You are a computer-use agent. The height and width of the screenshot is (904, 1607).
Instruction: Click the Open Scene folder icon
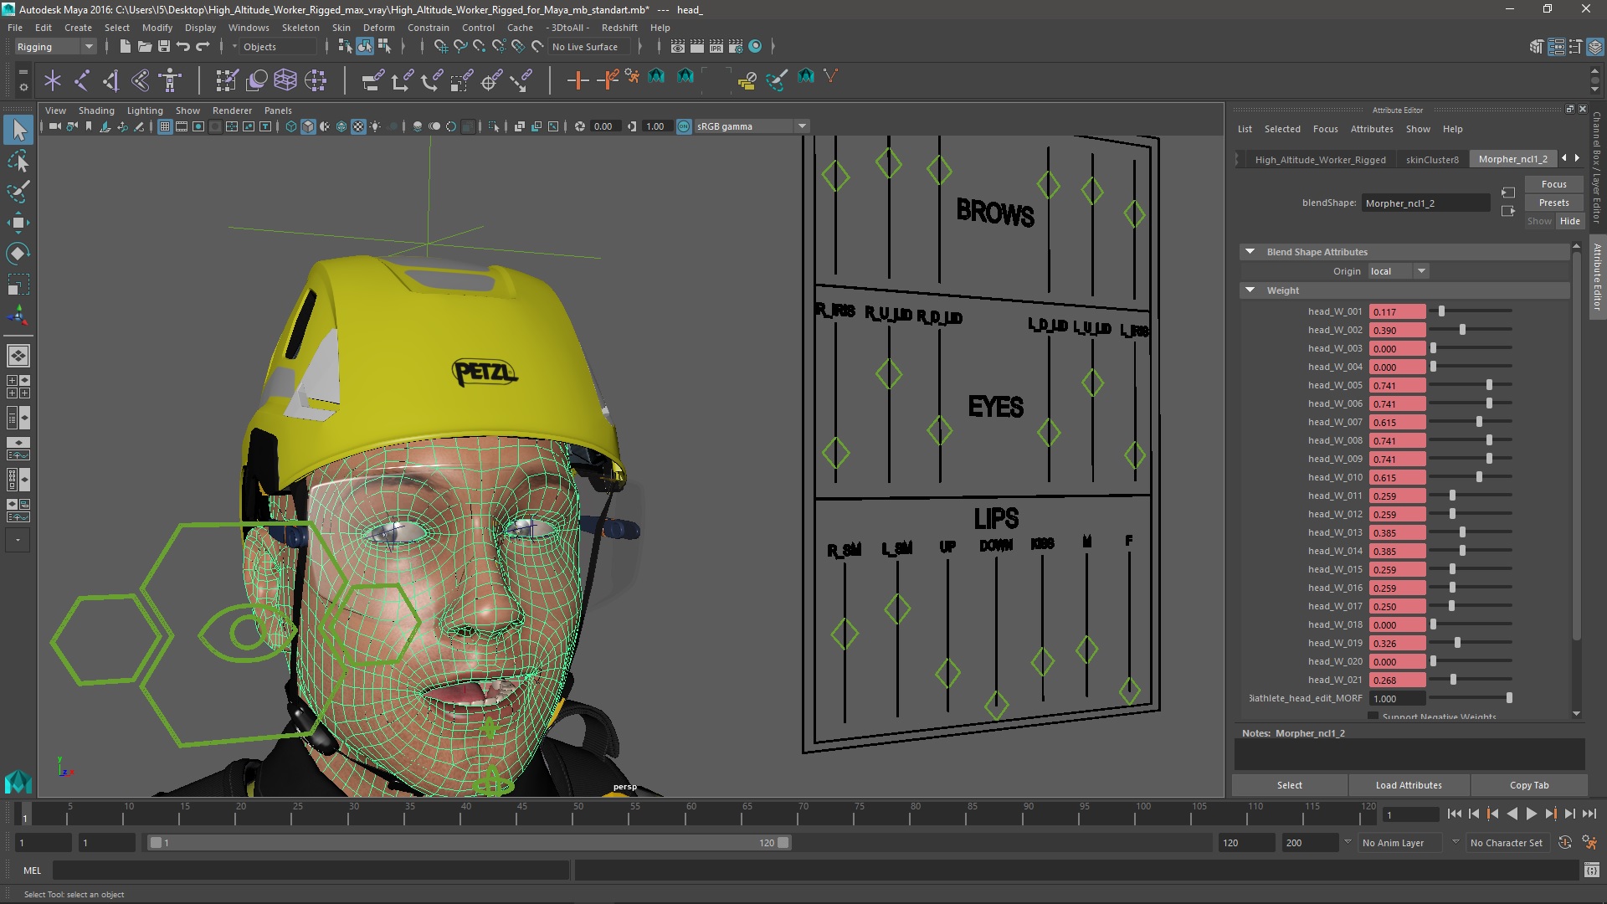[x=145, y=47]
